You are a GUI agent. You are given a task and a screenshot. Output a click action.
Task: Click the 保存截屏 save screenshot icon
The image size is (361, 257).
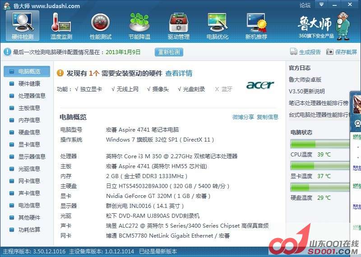point(330,52)
